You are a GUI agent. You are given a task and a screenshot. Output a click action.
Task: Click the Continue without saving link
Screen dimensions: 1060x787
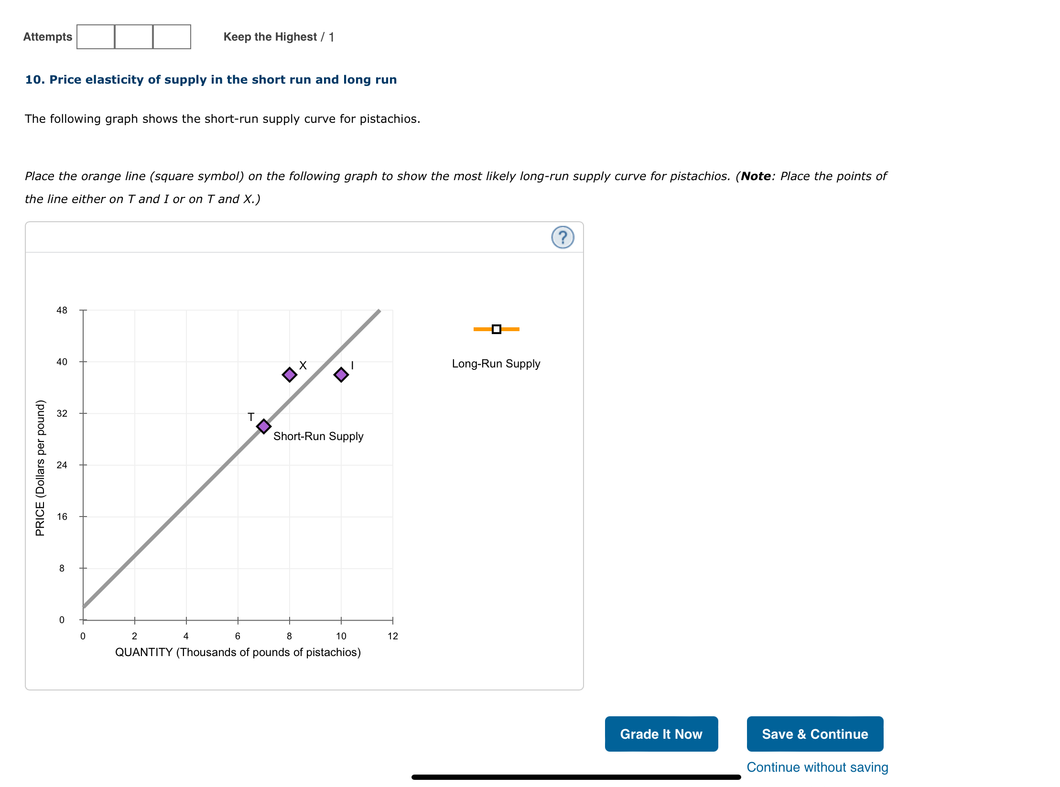817,767
